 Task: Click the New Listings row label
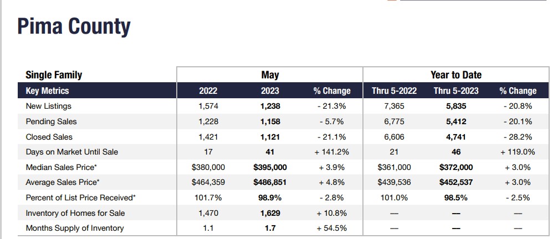pos(49,106)
